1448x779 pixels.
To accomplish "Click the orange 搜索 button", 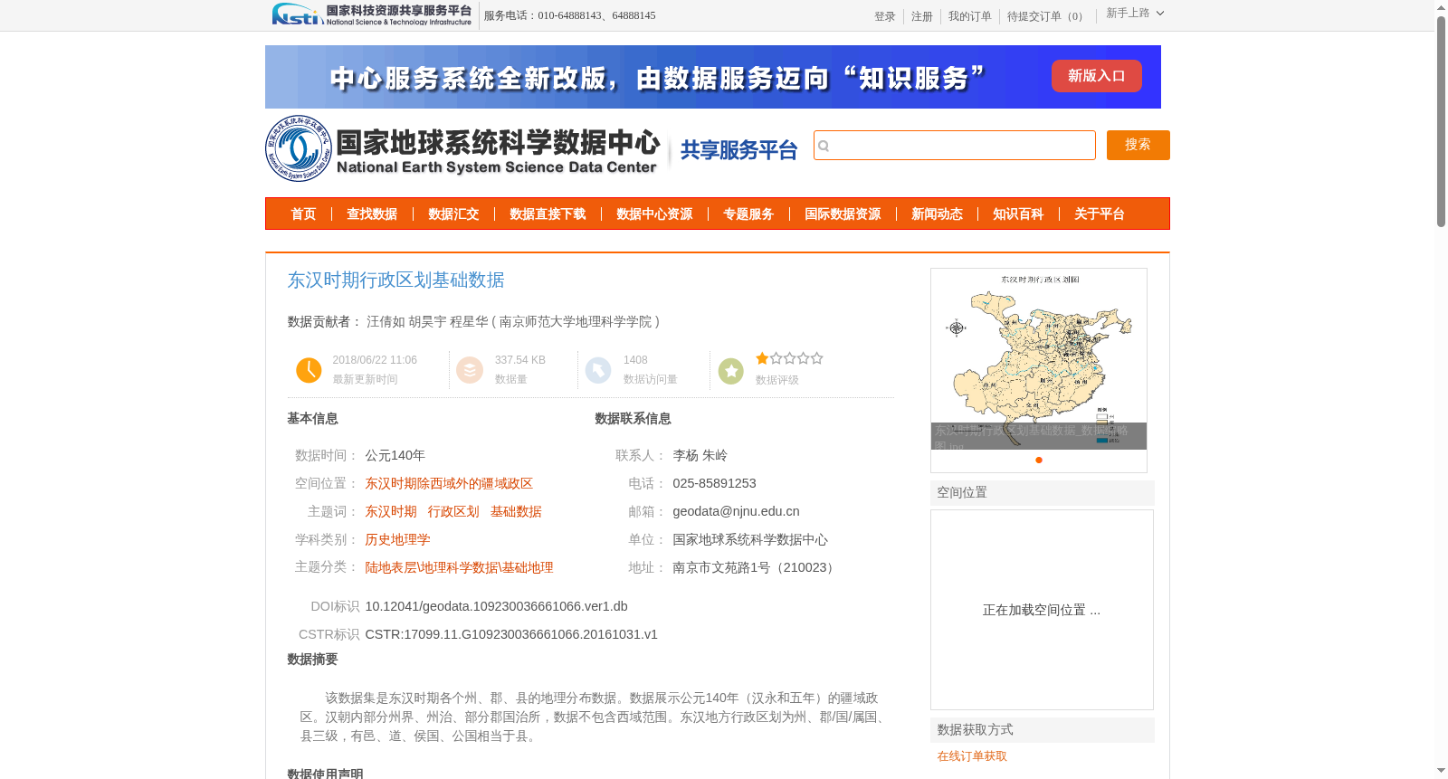I will [1138, 145].
